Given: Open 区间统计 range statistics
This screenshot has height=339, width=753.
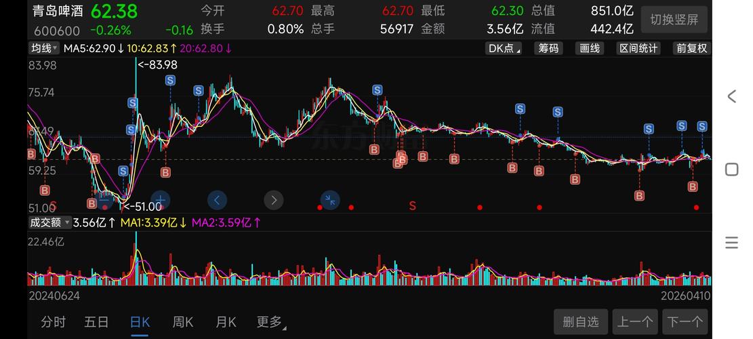Looking at the screenshot, I should point(638,48).
